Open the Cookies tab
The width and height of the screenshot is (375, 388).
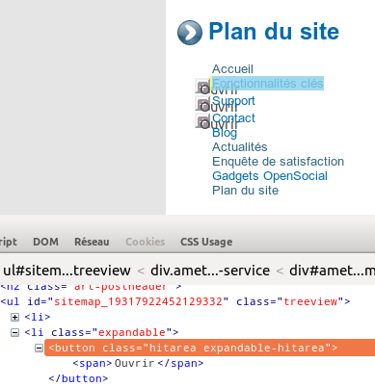[x=145, y=242]
